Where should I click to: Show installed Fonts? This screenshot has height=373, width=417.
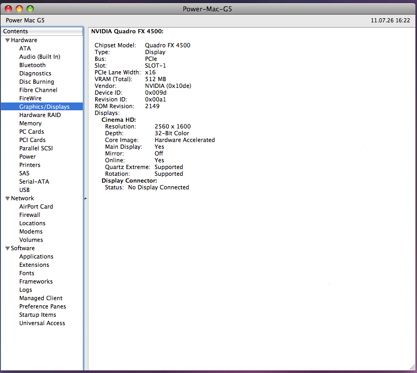tap(27, 273)
